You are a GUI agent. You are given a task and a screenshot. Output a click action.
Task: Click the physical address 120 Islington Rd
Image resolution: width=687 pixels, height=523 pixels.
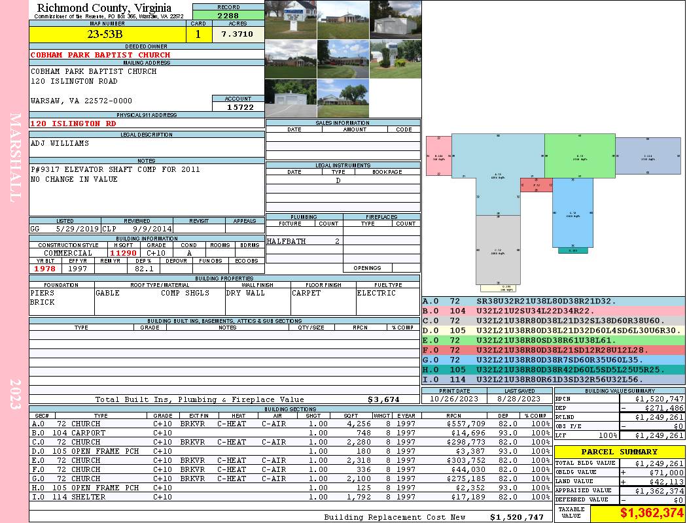coord(73,124)
